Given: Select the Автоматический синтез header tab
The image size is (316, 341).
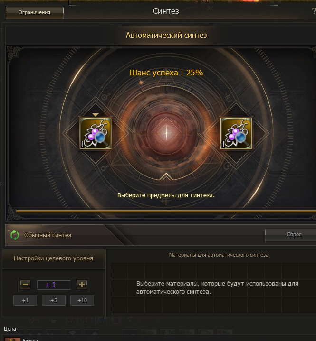Looking at the screenshot, I should (166, 35).
